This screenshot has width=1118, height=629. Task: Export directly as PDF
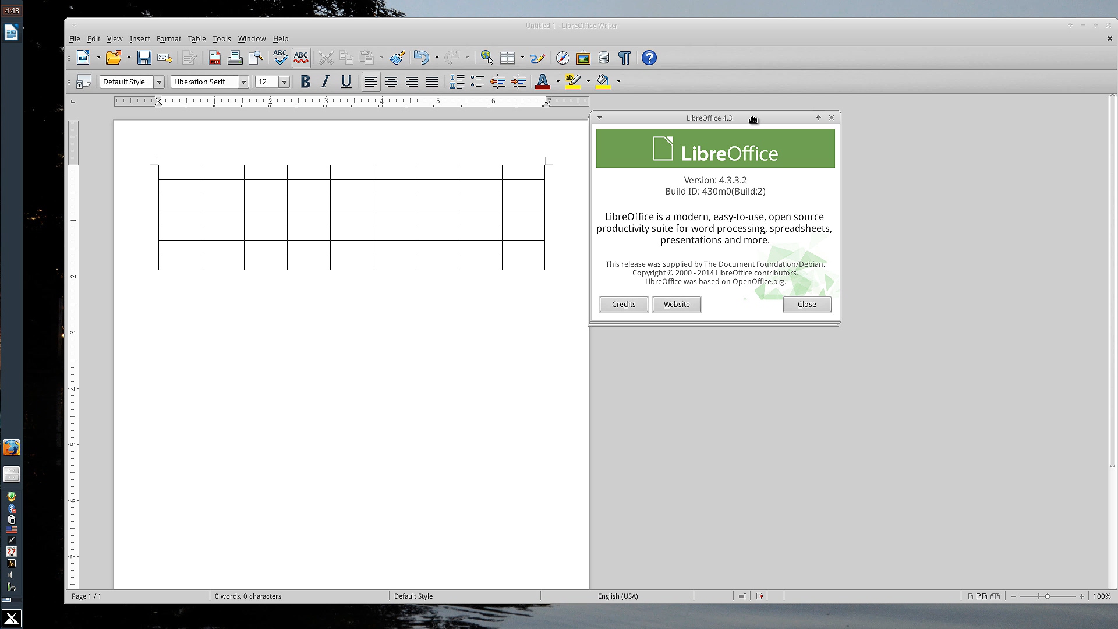pyautogui.click(x=215, y=58)
